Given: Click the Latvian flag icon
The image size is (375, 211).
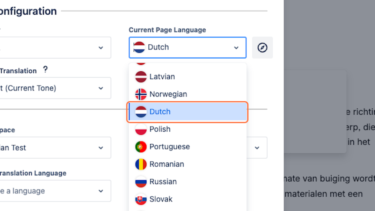Looking at the screenshot, I should tap(141, 77).
